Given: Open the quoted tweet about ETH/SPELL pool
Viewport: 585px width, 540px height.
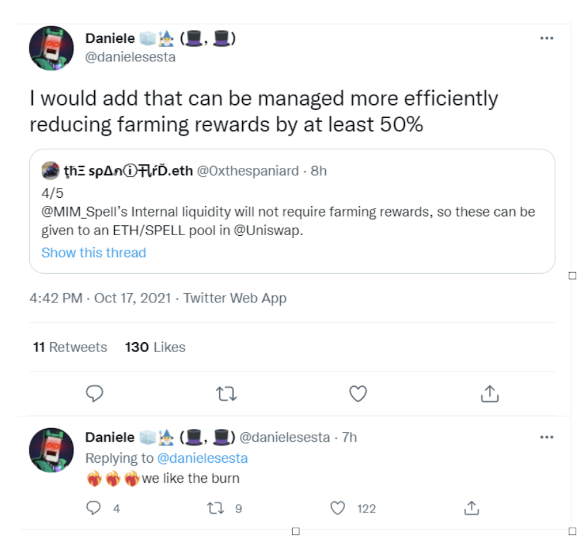Looking at the screenshot, I should (292, 211).
